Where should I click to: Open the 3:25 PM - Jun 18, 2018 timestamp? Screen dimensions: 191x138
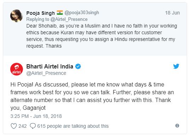pyautogui.click(x=36, y=116)
